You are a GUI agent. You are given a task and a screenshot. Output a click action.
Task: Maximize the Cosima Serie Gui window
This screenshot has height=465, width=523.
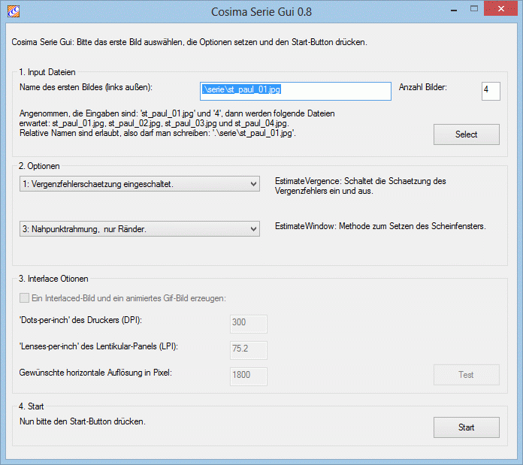tap(473, 11)
